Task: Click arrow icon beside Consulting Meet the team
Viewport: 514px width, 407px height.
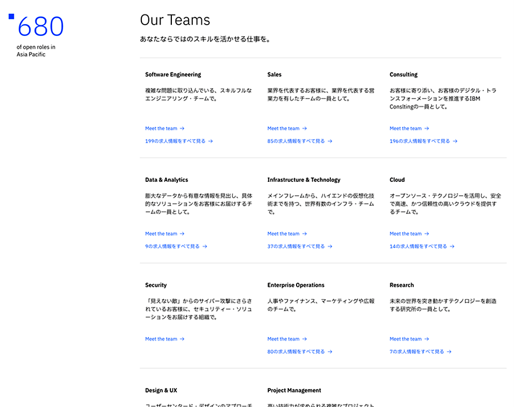Action: point(427,129)
